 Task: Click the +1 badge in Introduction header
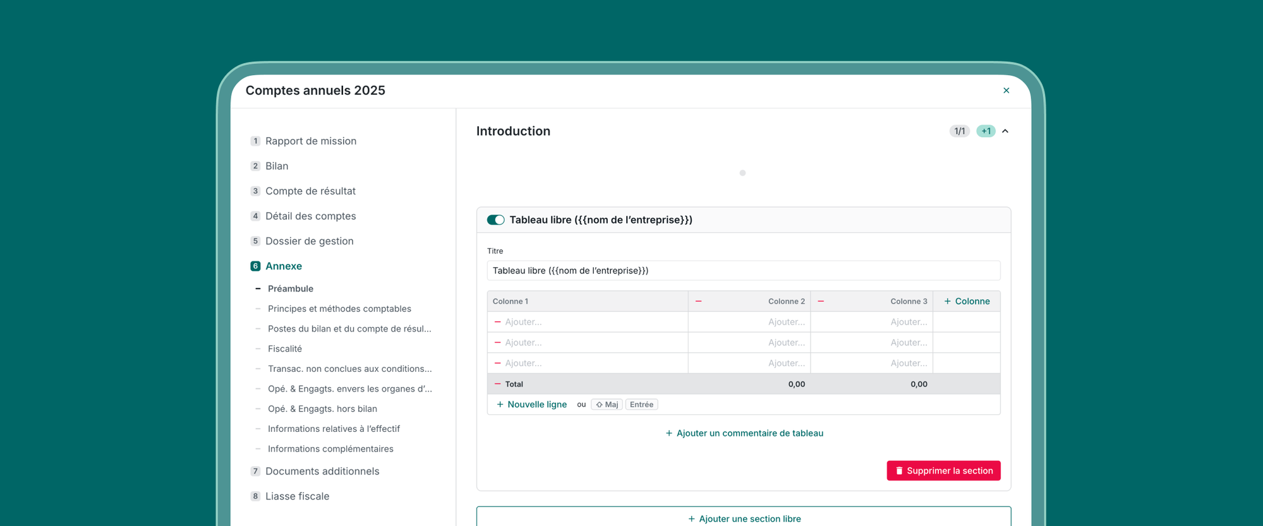(x=985, y=131)
